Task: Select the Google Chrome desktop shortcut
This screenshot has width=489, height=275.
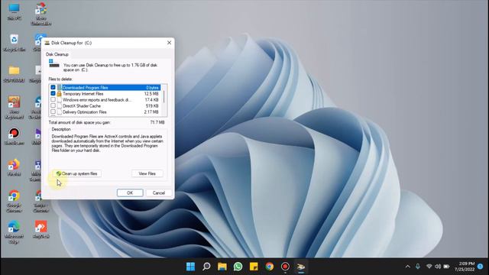Action: pyautogui.click(x=14, y=201)
